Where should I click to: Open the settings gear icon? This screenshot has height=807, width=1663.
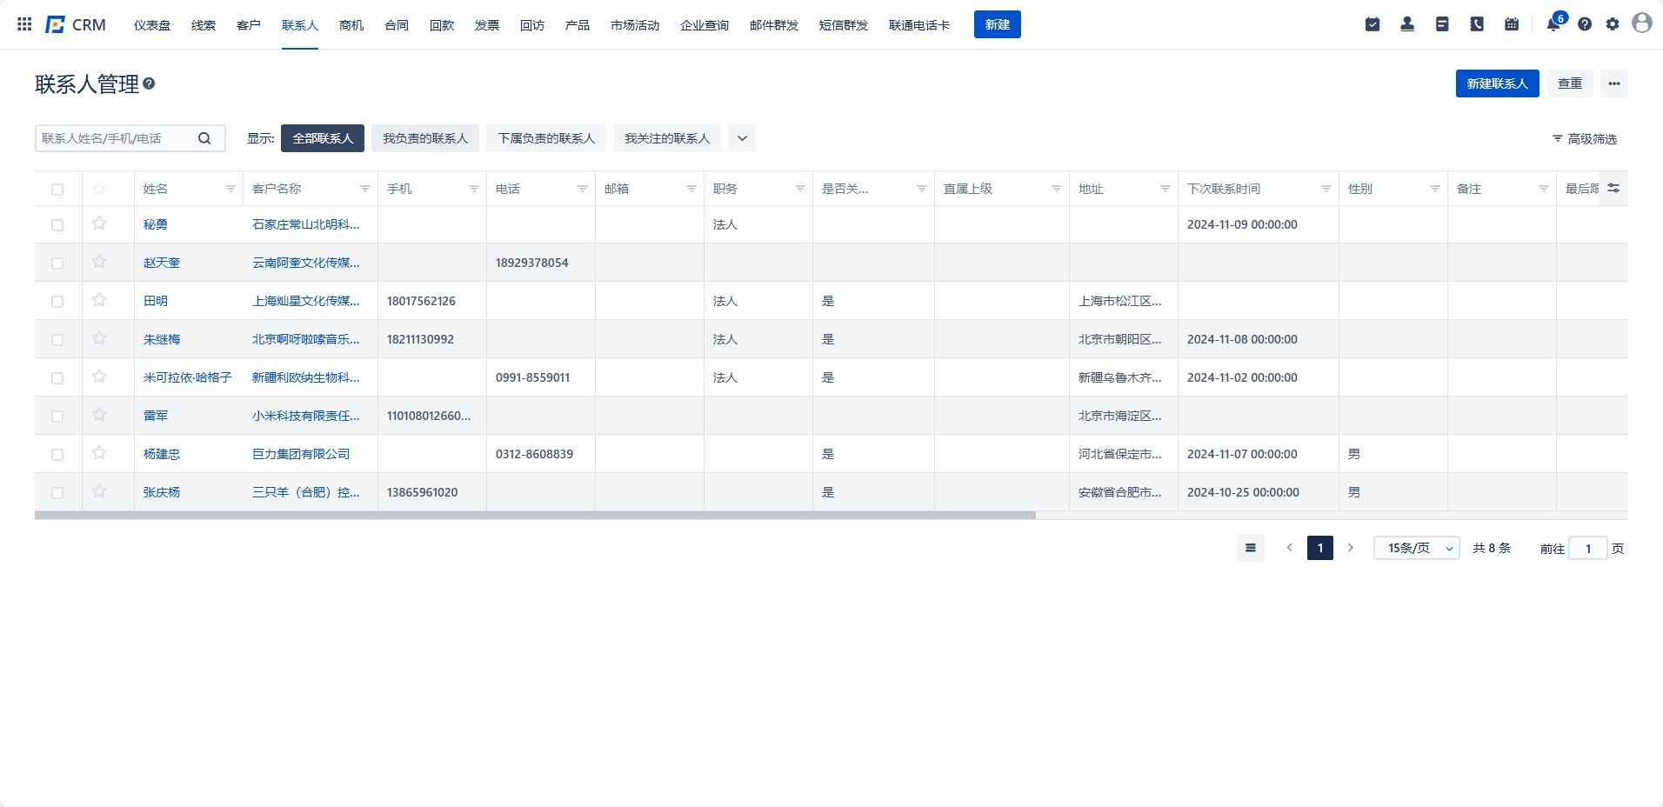tap(1613, 24)
